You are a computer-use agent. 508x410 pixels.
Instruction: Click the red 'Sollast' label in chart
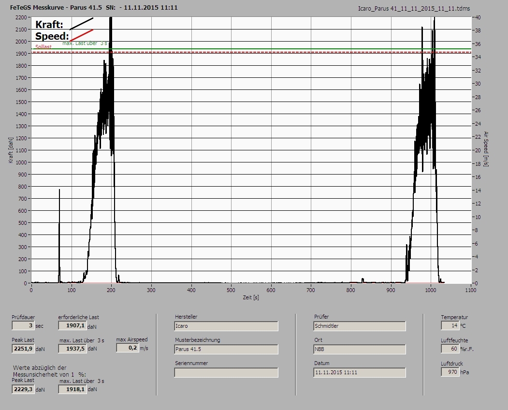[x=44, y=47]
